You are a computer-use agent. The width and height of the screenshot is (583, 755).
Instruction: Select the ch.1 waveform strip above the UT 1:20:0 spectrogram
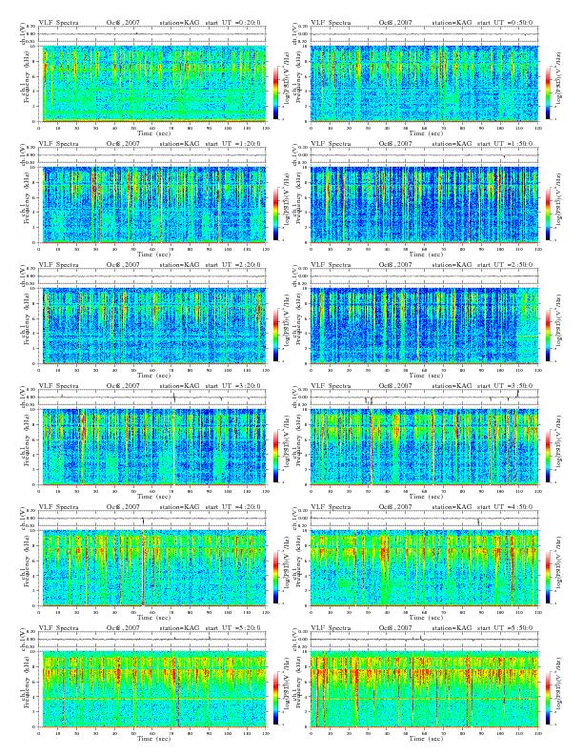point(152,155)
